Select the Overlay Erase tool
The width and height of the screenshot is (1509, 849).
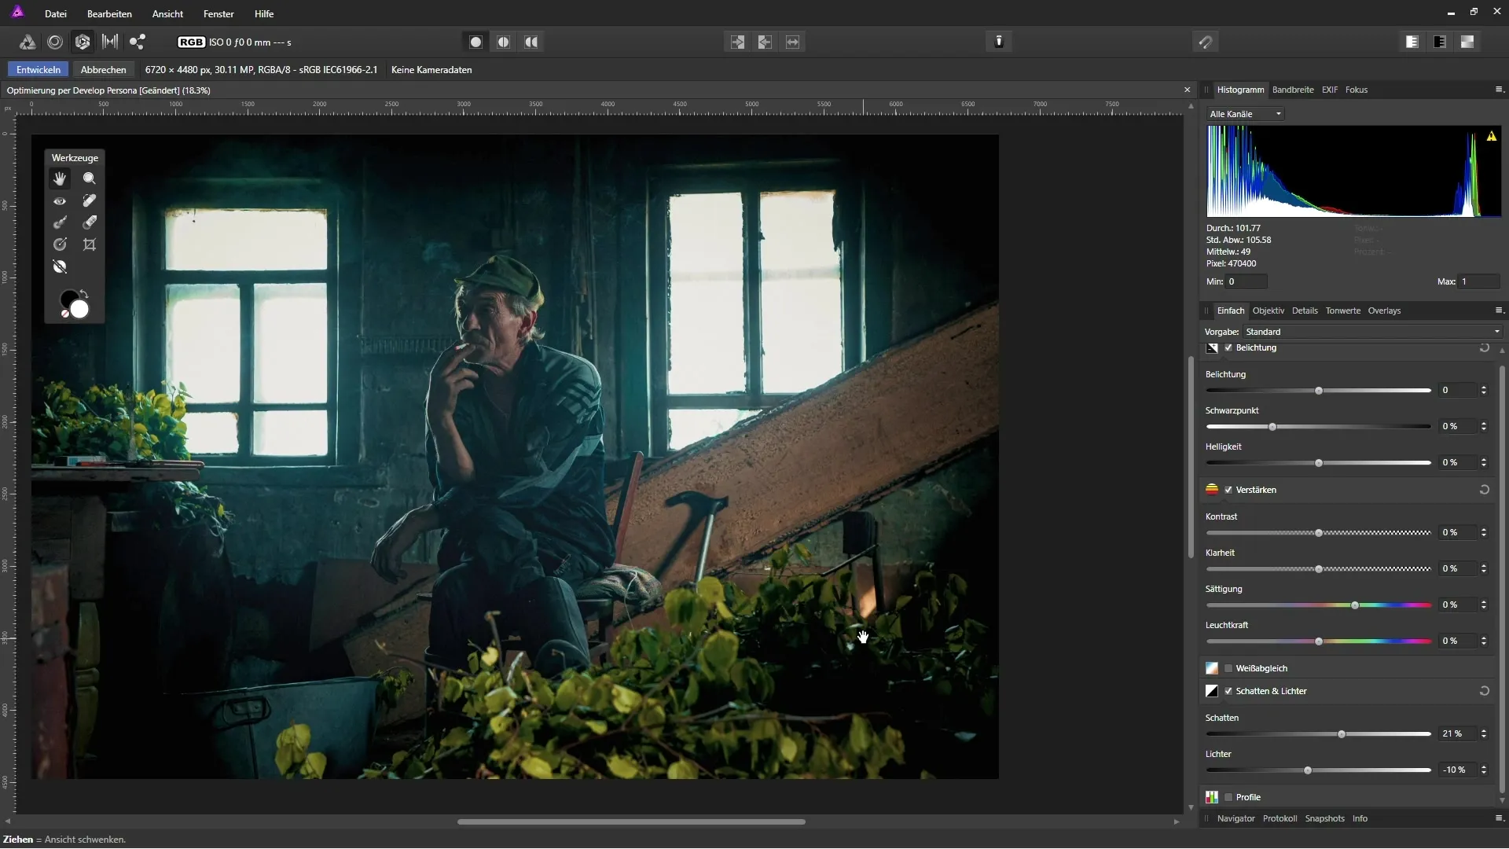(x=90, y=223)
